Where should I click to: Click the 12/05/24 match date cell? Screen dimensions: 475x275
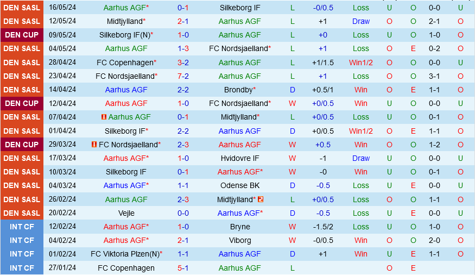pos(62,21)
